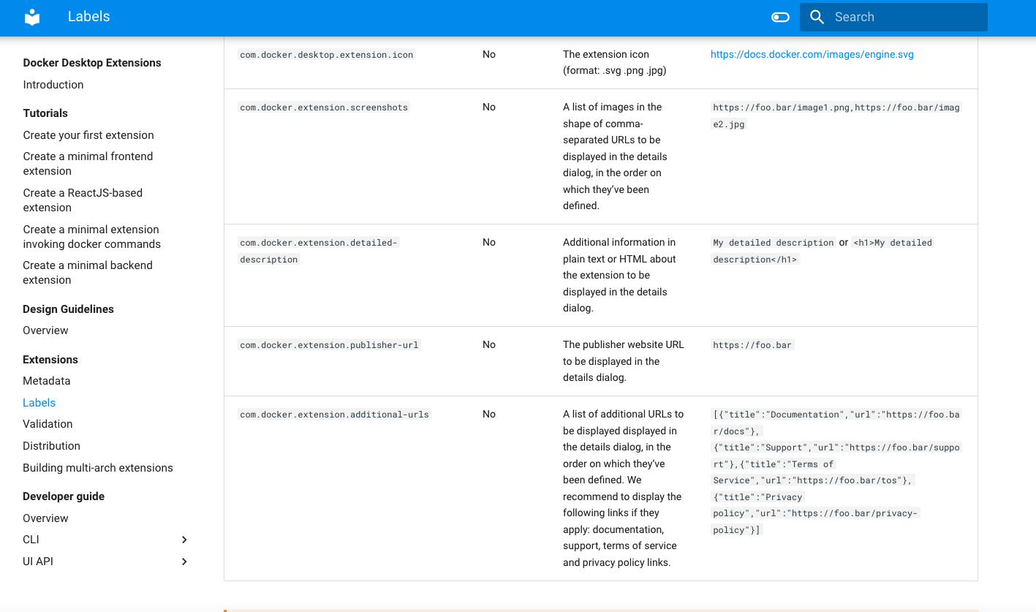
Task: Click com.docker.extension.additional-urls label cell
Action: point(334,415)
